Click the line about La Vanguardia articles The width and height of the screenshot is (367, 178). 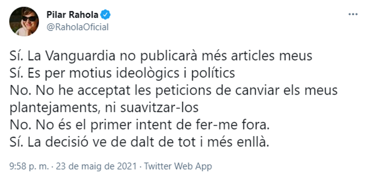[161, 57]
